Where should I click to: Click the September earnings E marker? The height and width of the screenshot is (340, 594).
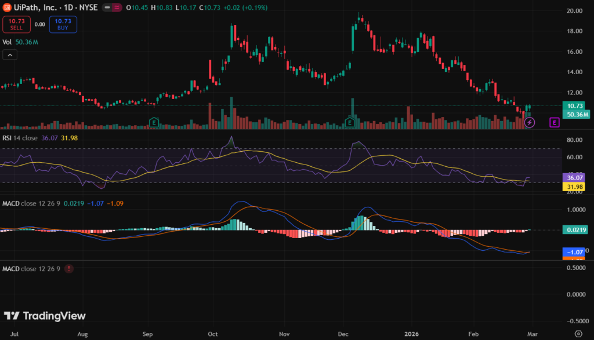(154, 122)
